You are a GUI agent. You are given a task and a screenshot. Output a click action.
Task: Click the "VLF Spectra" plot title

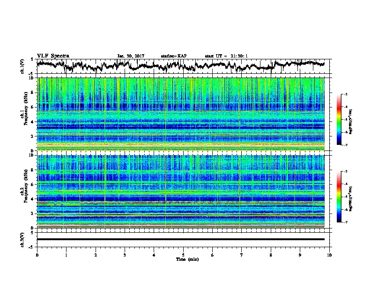53,56
